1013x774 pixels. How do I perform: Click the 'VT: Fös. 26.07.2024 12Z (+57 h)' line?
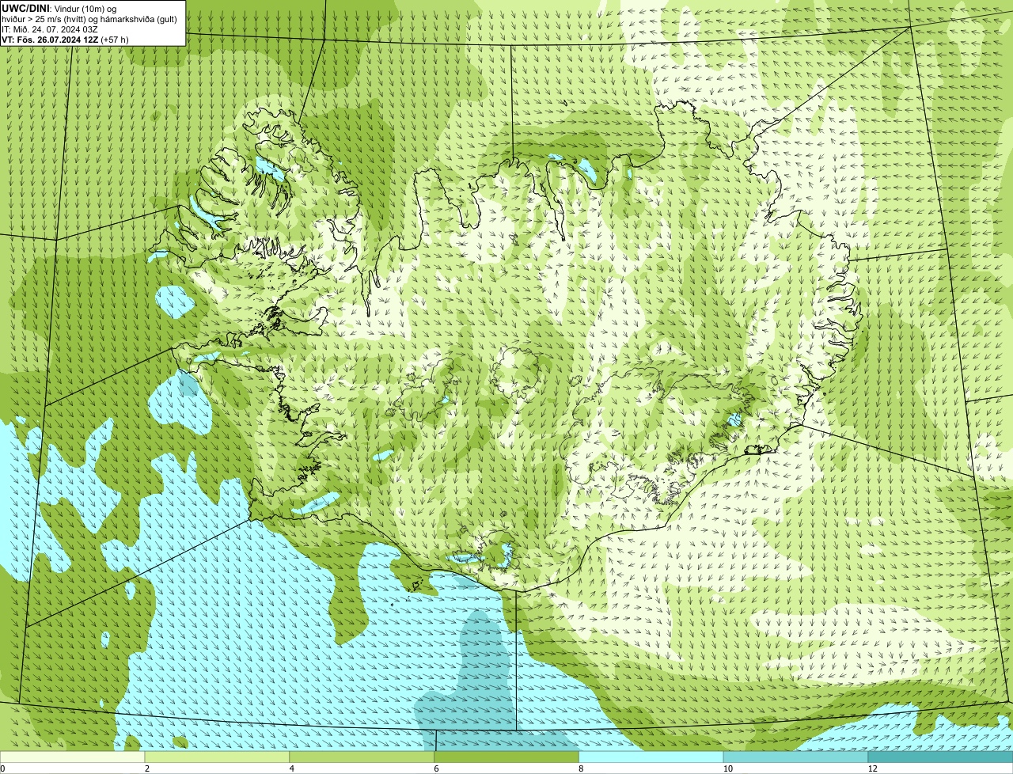tap(65, 39)
